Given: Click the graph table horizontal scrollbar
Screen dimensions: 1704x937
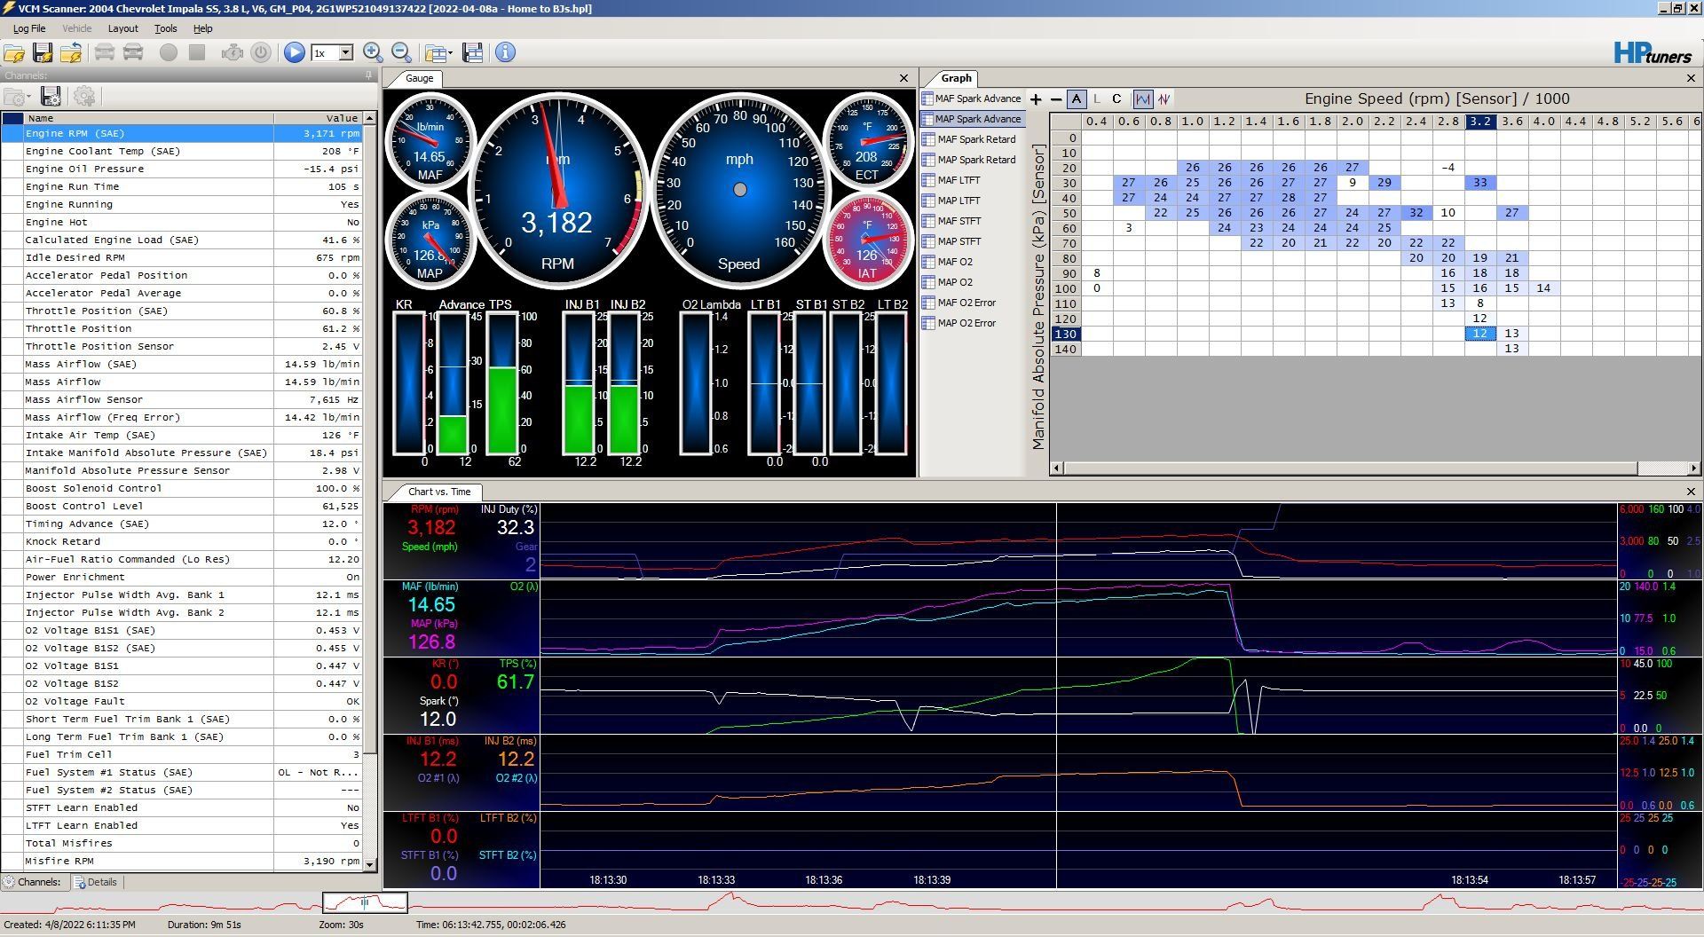Looking at the screenshot, I should (1350, 468).
